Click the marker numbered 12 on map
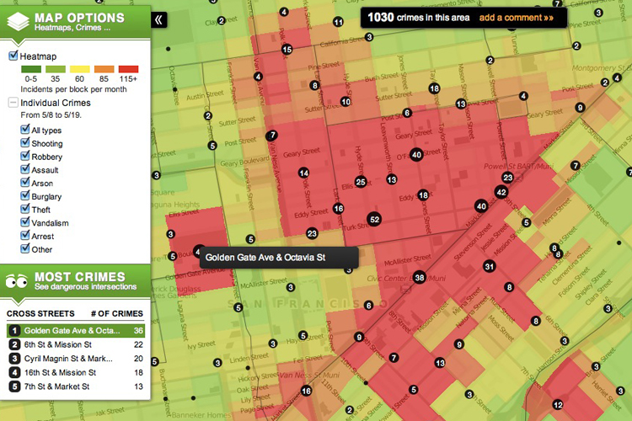This screenshot has width=632, height=421. (x=558, y=404)
